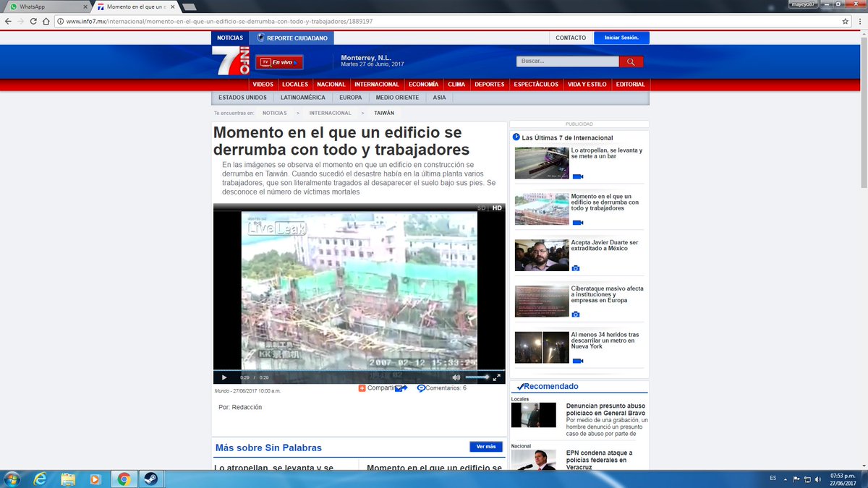This screenshot has height=488, width=868.
Task: Open the INTERNACIONAL menu item
Action: click(x=377, y=85)
